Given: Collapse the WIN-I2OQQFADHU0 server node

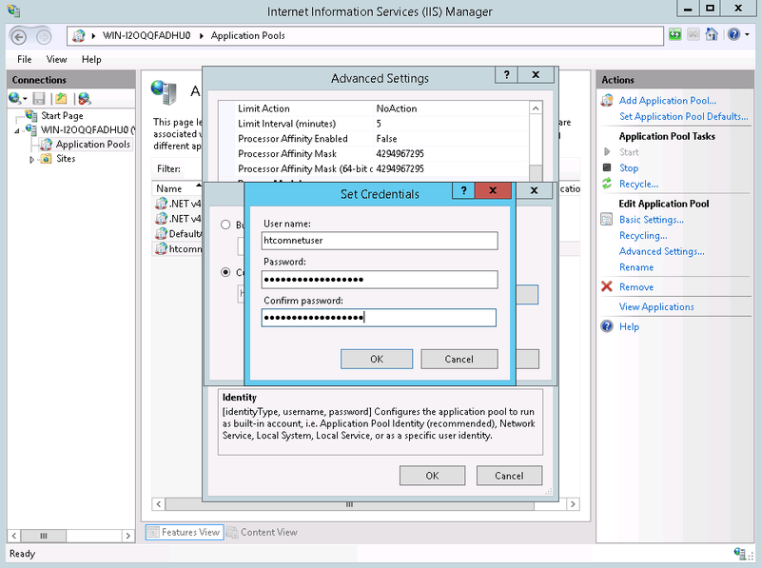Looking at the screenshot, I should [x=17, y=130].
